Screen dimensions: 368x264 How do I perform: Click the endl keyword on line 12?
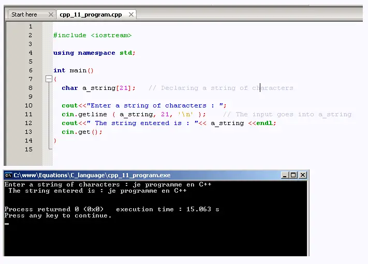tap(264, 123)
